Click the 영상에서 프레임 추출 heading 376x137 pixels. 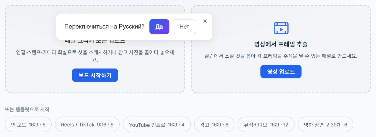pos(281,44)
